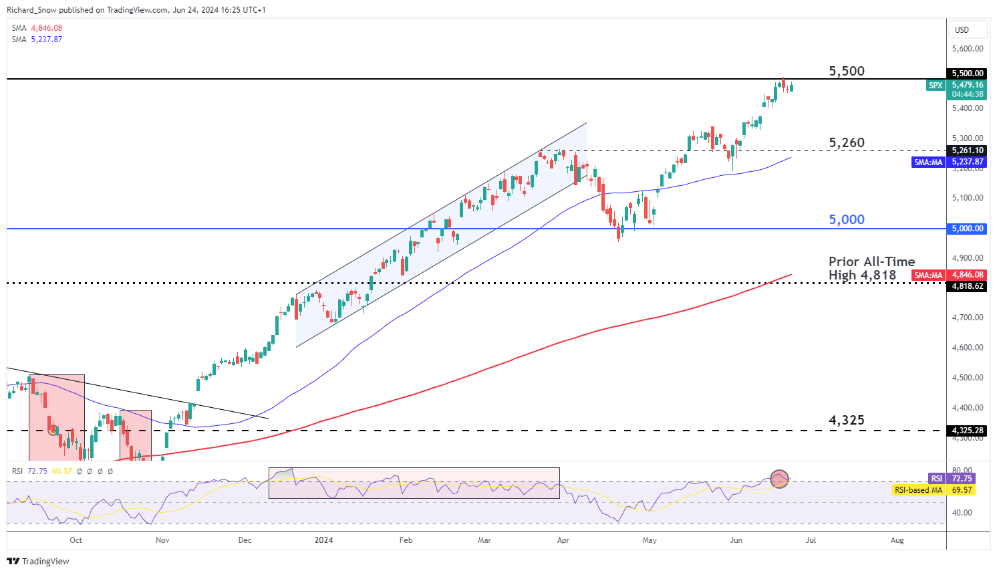Click the SMA 5,237.87 legend entry
This screenshot has height=573, width=997.
(37, 39)
